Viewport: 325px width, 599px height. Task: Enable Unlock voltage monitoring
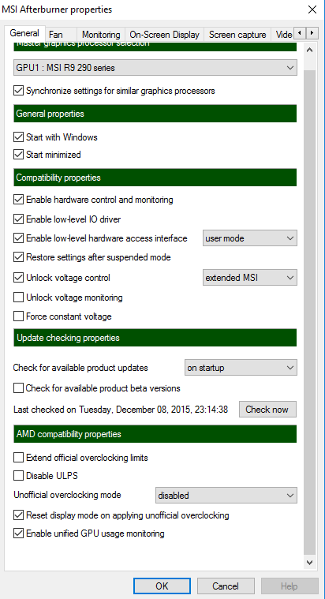(18, 298)
